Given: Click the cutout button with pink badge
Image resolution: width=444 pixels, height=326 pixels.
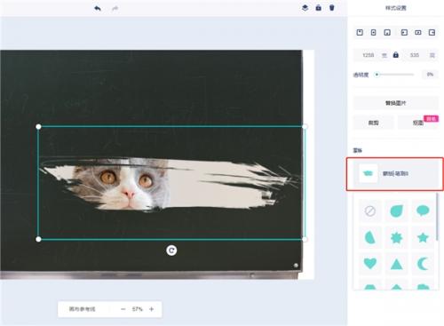Looking at the screenshot, I should click(418, 123).
